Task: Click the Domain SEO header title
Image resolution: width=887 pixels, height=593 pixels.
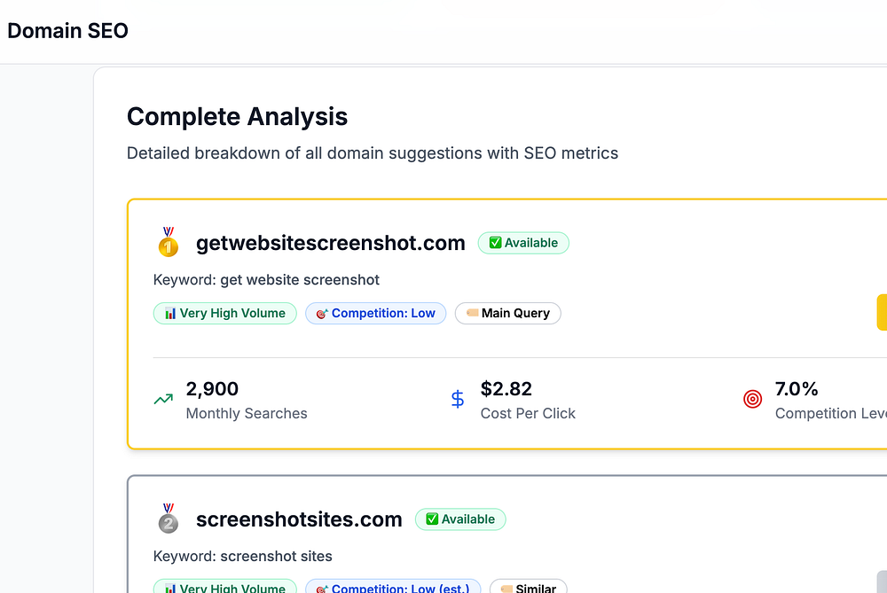Action: (67, 31)
